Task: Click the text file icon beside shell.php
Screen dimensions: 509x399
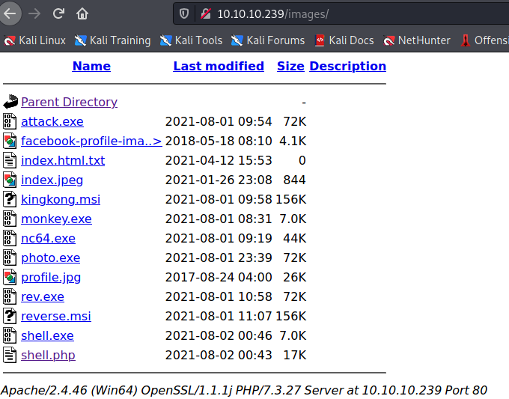Action: click(10, 356)
